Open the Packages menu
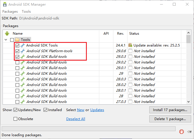194x139 pixels. (10, 12)
